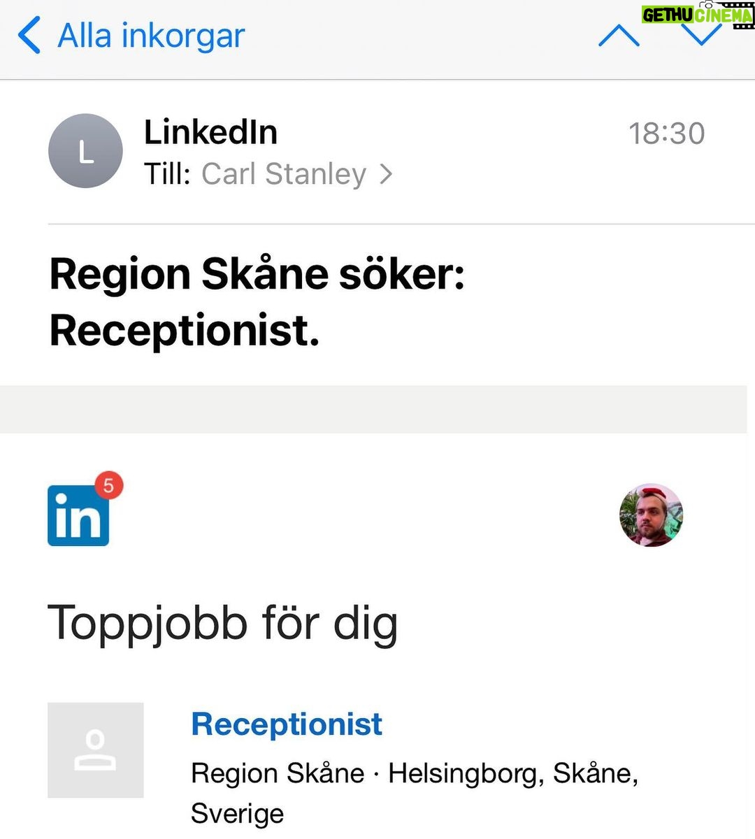Tap recipient Carl Stanley

pyautogui.click(x=284, y=174)
